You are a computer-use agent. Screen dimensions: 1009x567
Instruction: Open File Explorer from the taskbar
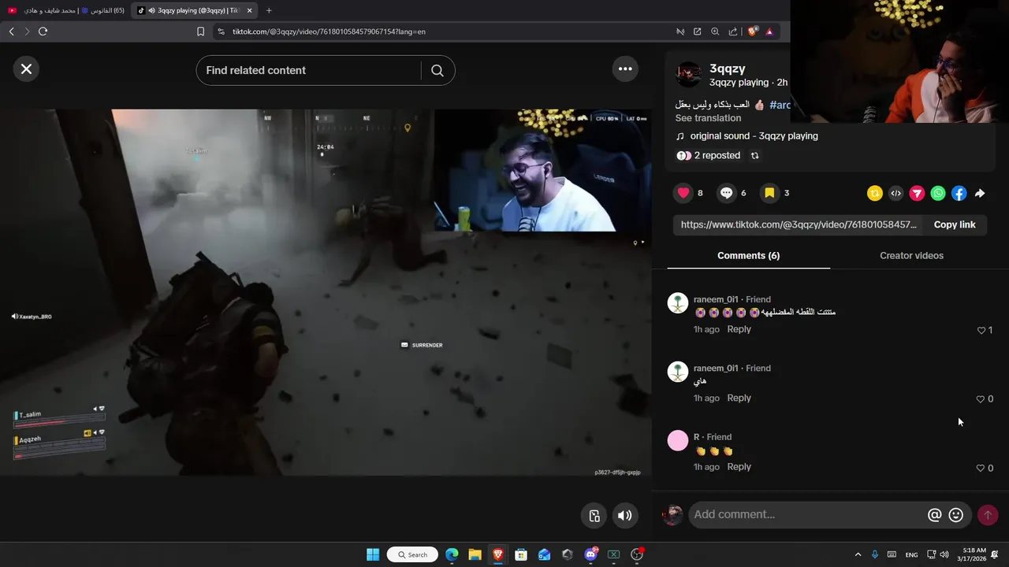475,554
